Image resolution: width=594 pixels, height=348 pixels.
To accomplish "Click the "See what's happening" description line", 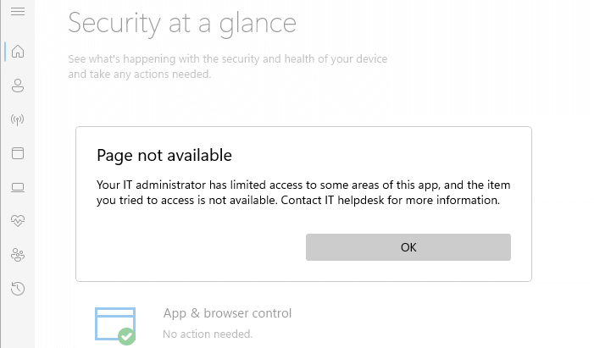I will click(228, 59).
